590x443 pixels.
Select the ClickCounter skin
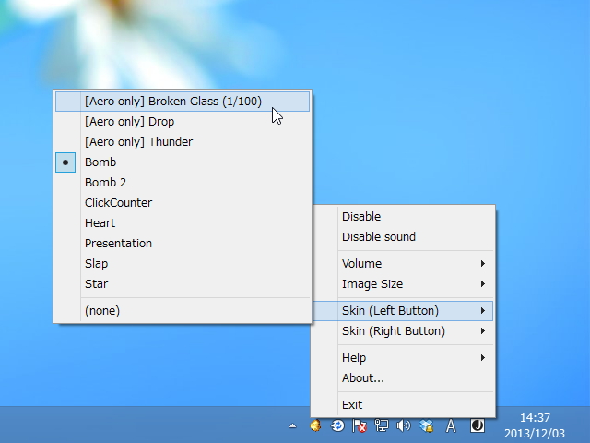[x=183, y=203]
